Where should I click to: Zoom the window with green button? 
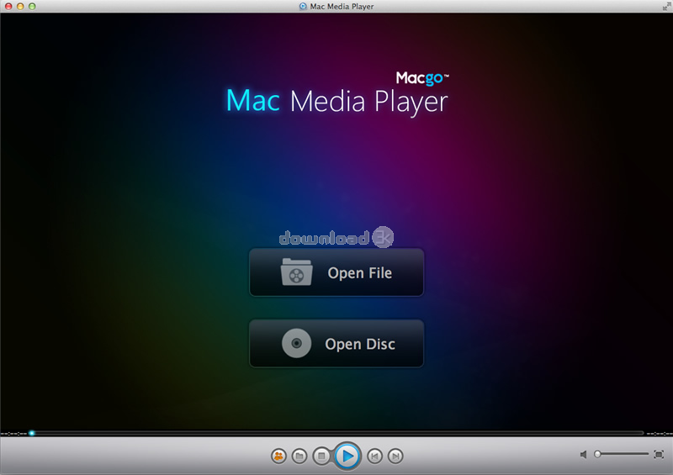click(x=32, y=6)
